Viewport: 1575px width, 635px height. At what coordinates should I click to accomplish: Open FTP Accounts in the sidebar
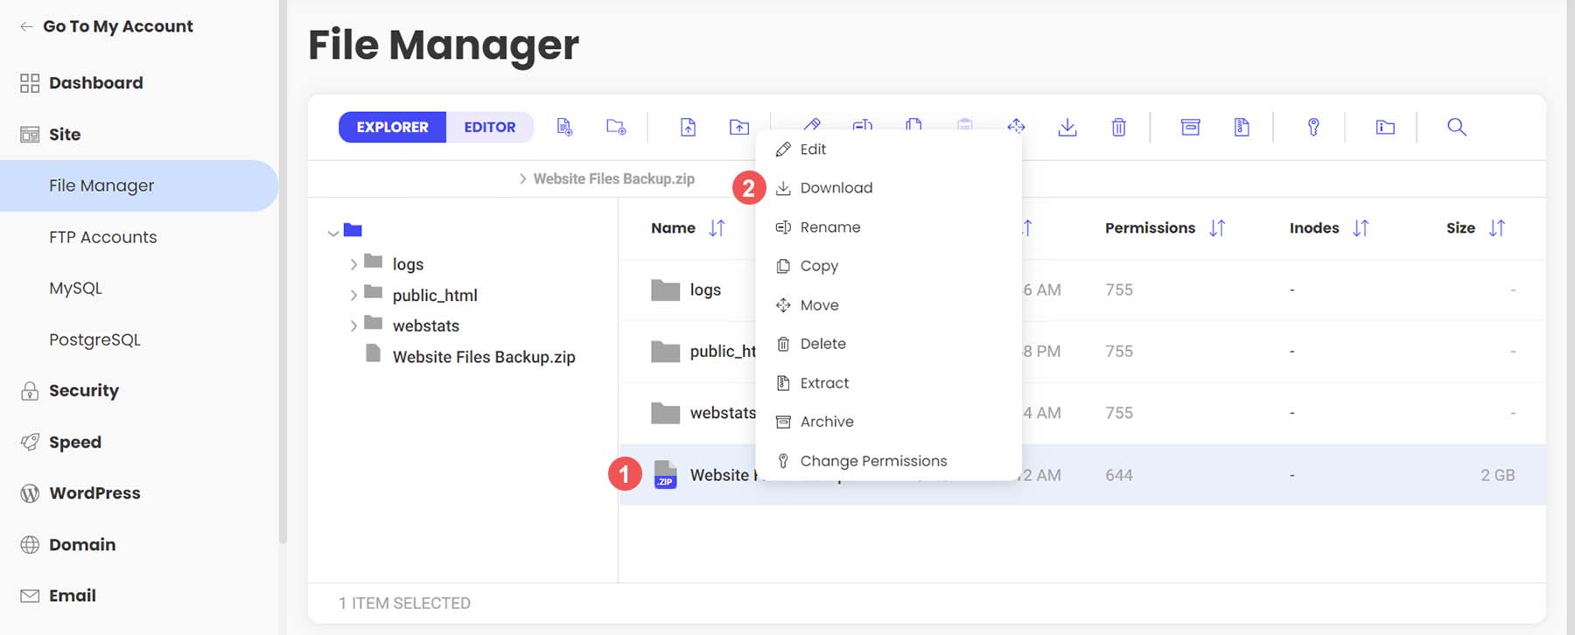[x=102, y=237]
